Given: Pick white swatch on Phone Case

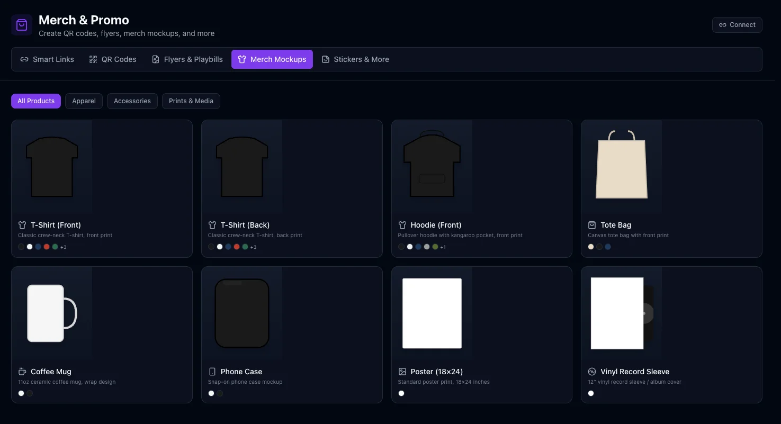Looking at the screenshot, I should click(x=211, y=393).
